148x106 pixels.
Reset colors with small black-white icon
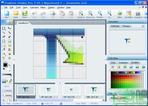click(4, 69)
